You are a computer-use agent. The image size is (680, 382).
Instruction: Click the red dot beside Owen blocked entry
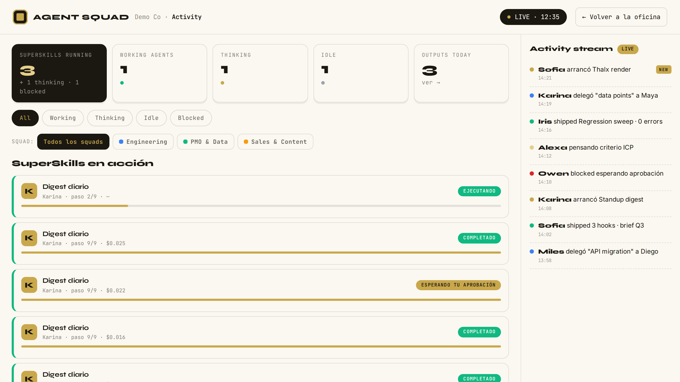[x=532, y=173]
